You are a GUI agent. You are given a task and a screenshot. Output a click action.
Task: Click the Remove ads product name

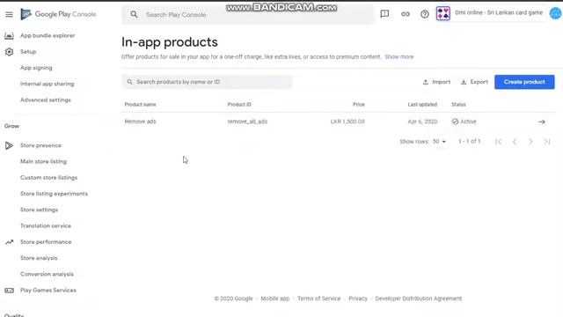pos(140,122)
